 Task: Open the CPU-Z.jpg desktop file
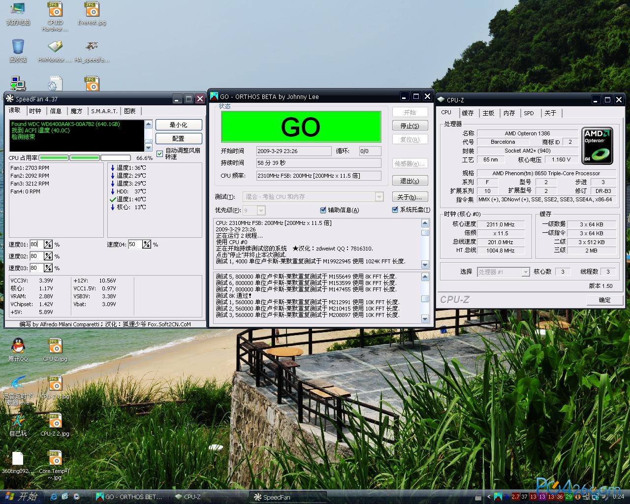(x=55, y=350)
